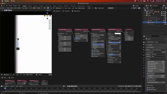Select the box select mode icon
This screenshot has width=167, height=94.
pos(5,10)
